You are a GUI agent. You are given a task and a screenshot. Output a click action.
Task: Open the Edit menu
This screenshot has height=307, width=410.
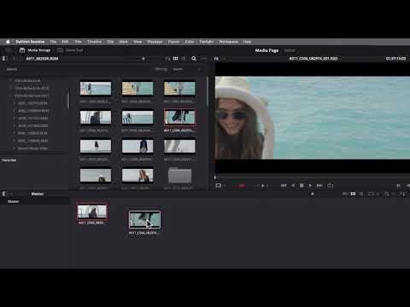click(x=65, y=42)
